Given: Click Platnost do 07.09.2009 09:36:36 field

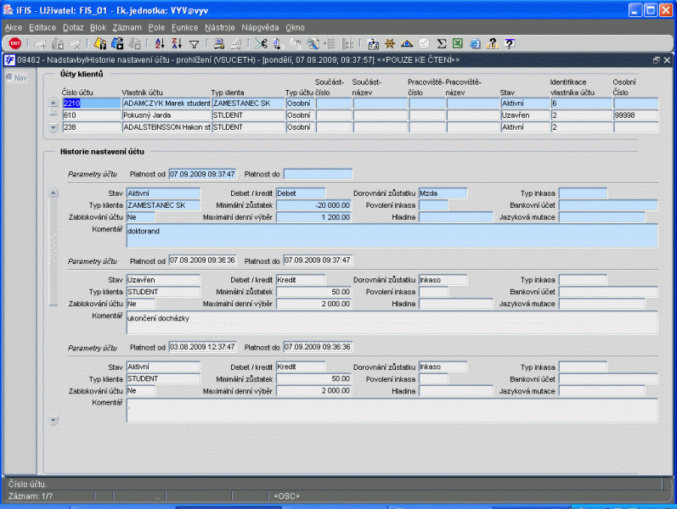Looking at the screenshot, I should pos(318,347).
